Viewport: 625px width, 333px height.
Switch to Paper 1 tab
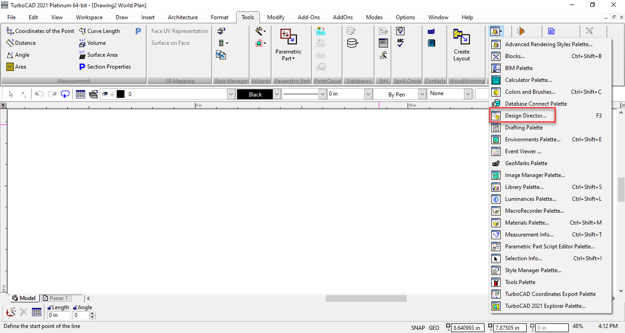56,298
